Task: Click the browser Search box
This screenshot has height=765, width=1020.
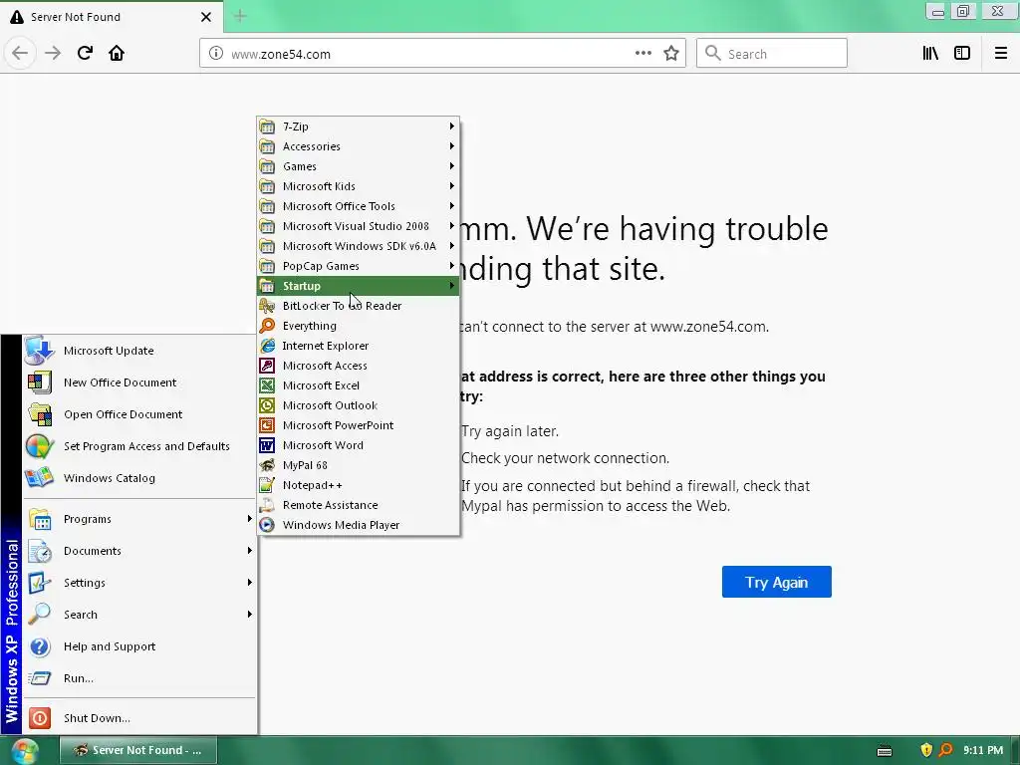Action: pyautogui.click(x=772, y=54)
